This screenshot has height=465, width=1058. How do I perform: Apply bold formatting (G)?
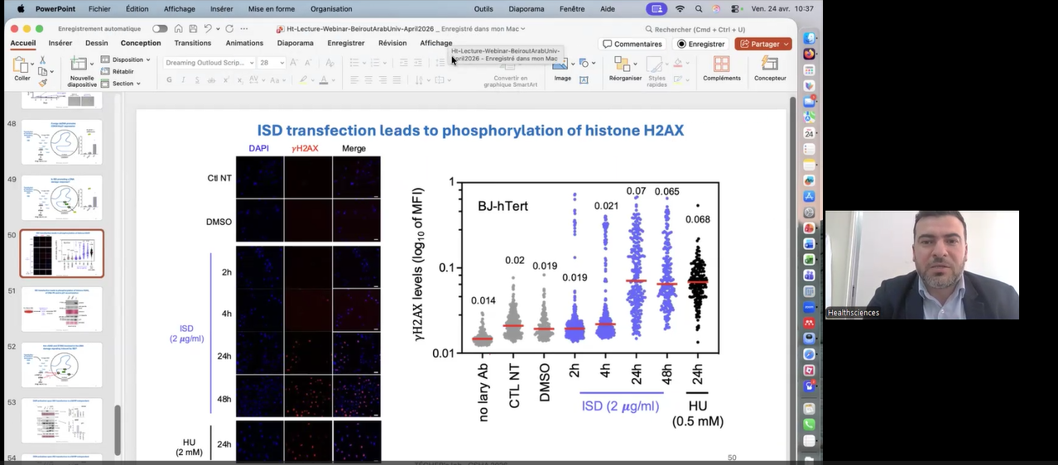click(x=170, y=80)
